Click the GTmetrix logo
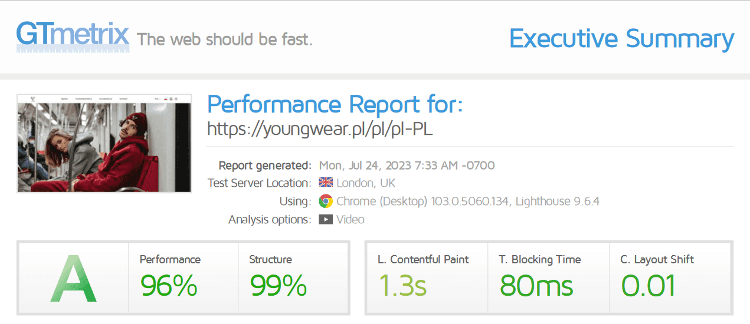This screenshot has height=324, width=750. click(x=73, y=37)
